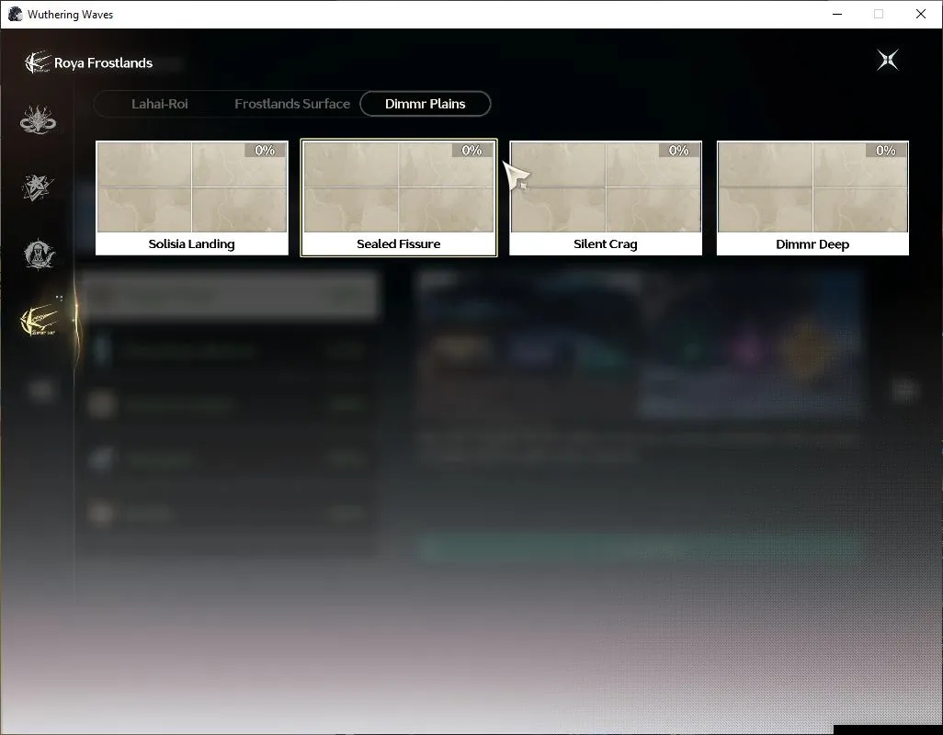Minimize the Wuthering Waves window
This screenshot has height=735, width=943.
pos(837,14)
